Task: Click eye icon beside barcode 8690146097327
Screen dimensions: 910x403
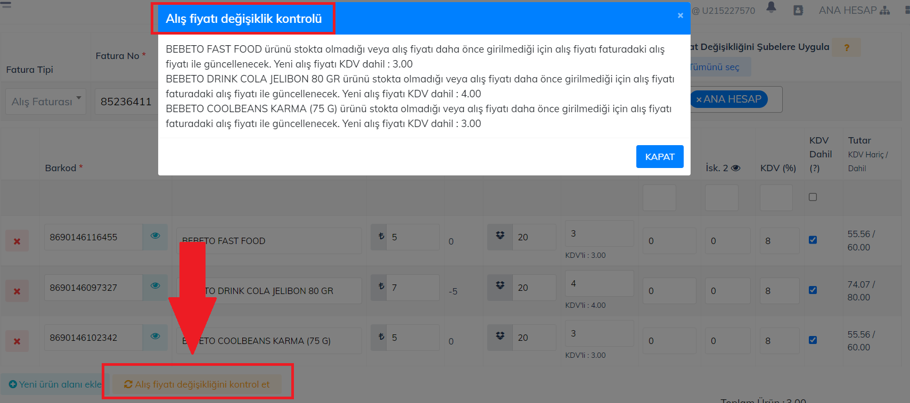Action: point(155,286)
